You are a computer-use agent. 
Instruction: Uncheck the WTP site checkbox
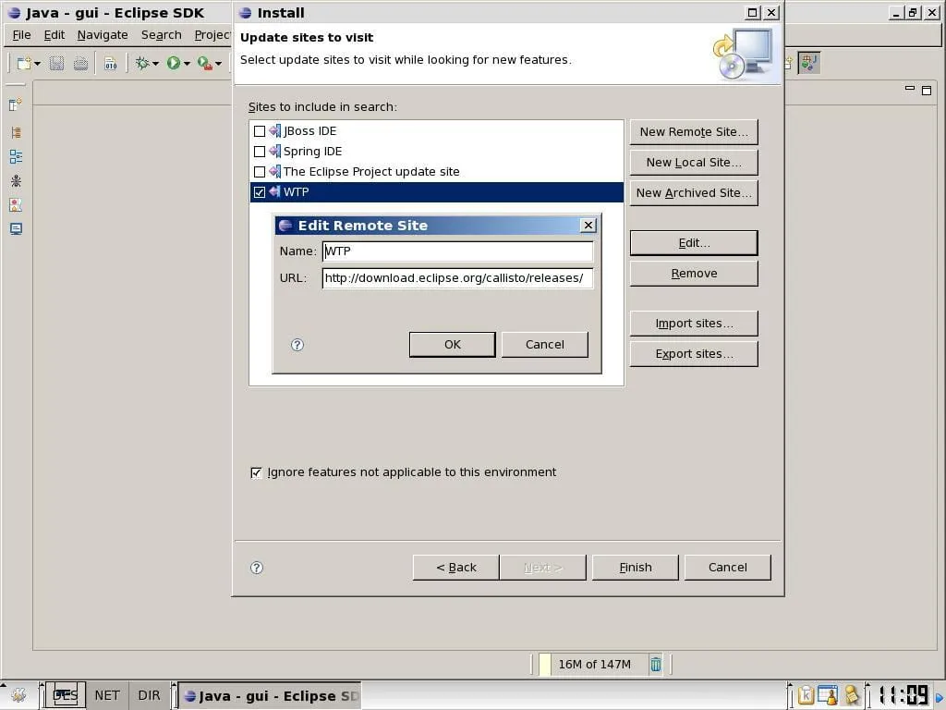tap(260, 192)
